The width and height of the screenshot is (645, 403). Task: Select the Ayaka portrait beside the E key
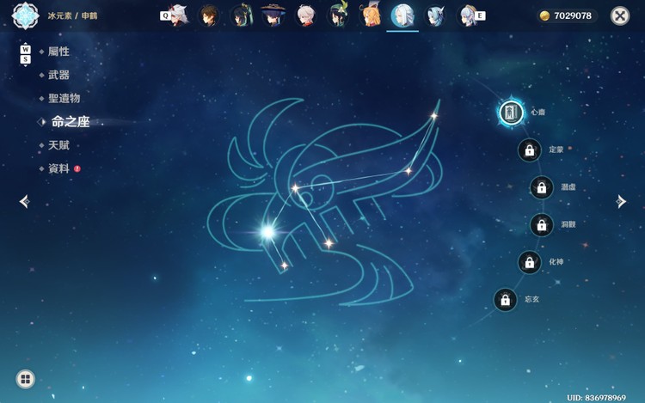pyautogui.click(x=467, y=15)
